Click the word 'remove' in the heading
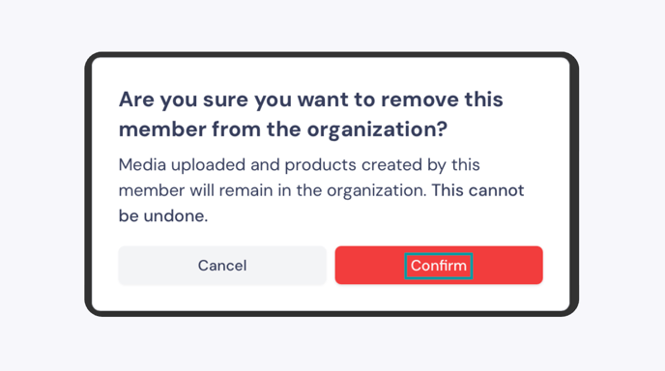Viewport: 665px width, 371px height. [419, 100]
